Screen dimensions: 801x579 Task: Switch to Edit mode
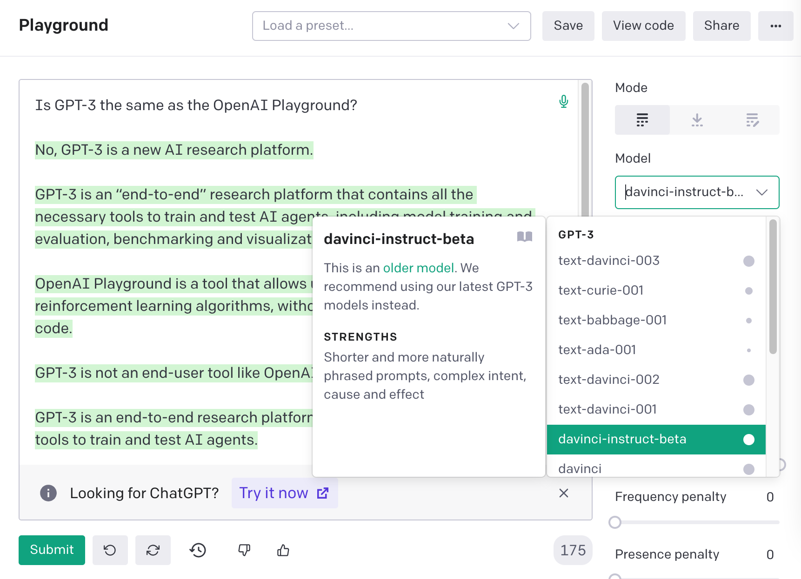pos(753,120)
